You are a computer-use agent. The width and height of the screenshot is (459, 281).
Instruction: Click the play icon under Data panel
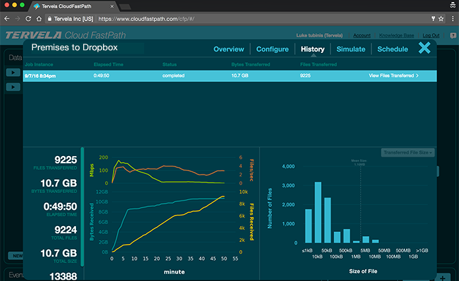click(13, 71)
